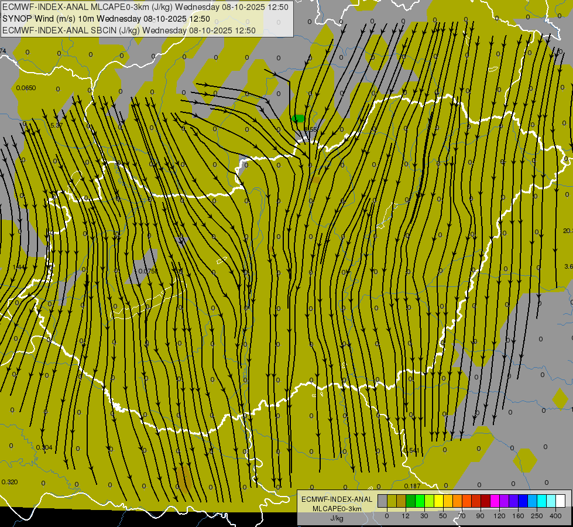This screenshot has width=573, height=527.
Task: Click the map value 0.320
Action: coord(9,482)
